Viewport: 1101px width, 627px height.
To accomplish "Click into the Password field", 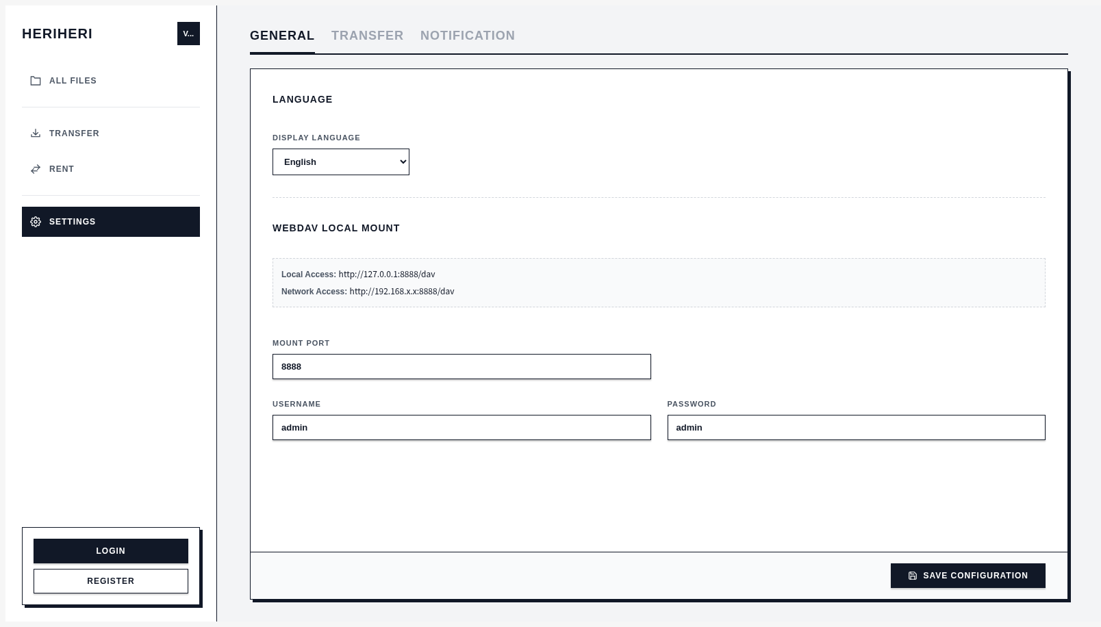I will coord(857,428).
